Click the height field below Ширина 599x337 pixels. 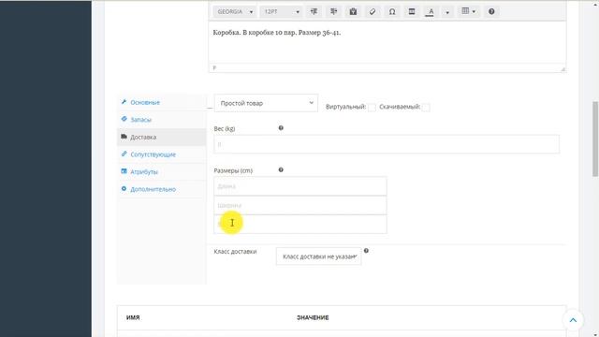point(300,225)
